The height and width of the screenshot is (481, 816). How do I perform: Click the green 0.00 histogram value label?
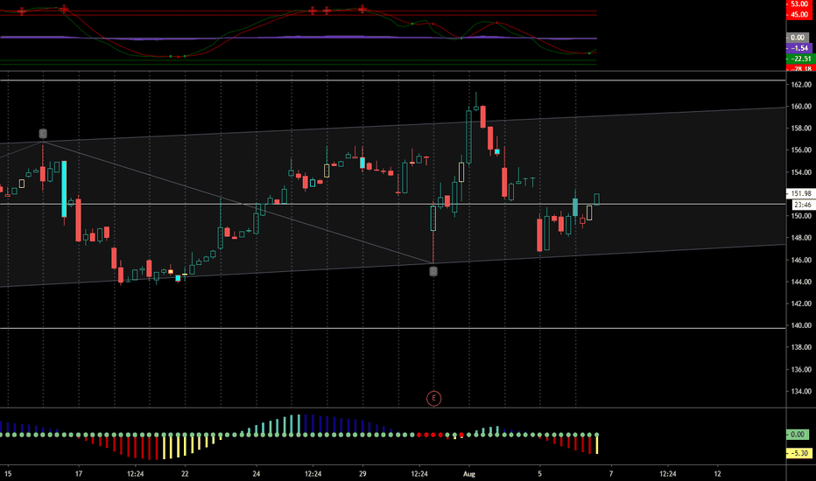tap(798, 434)
